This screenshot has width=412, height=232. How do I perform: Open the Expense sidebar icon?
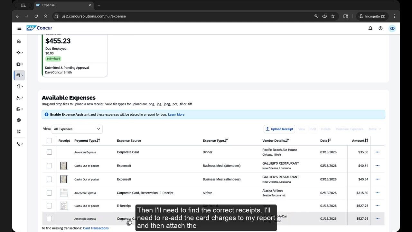click(x=19, y=75)
